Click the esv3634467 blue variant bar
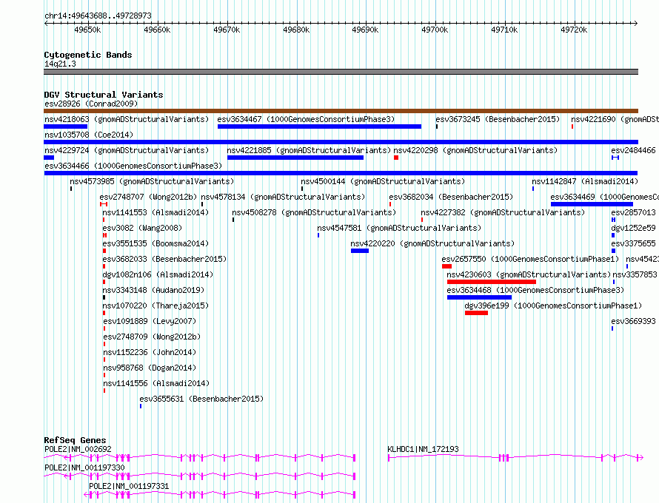The height and width of the screenshot is (503, 659). (x=319, y=126)
